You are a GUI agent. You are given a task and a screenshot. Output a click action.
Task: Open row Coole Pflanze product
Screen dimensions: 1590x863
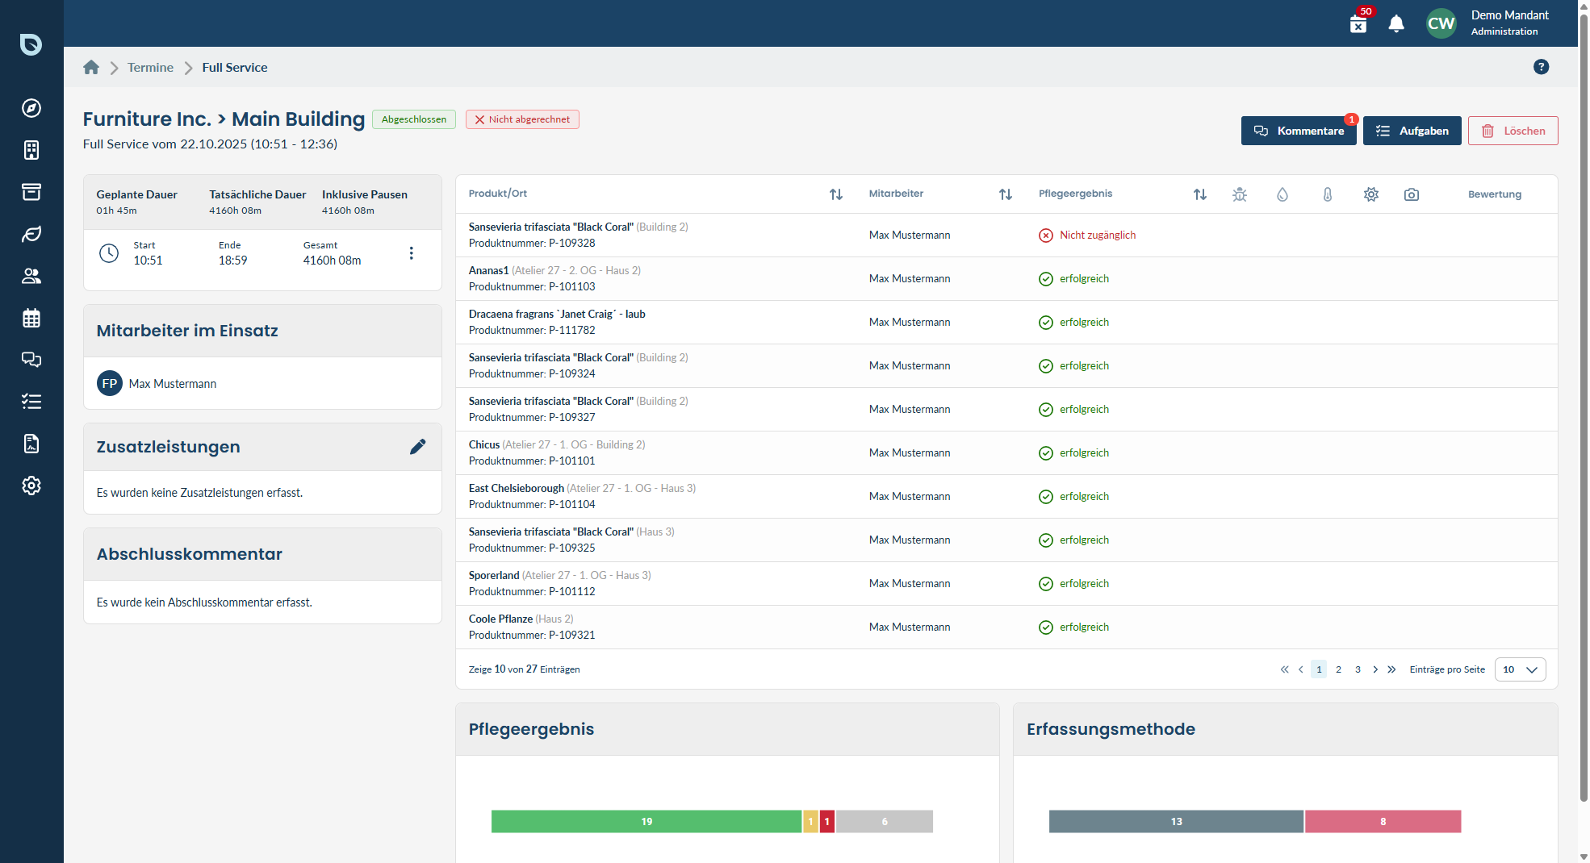[x=1006, y=627]
